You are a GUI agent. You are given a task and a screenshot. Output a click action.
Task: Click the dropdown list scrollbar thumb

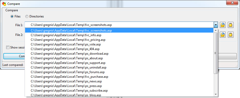[216, 53]
